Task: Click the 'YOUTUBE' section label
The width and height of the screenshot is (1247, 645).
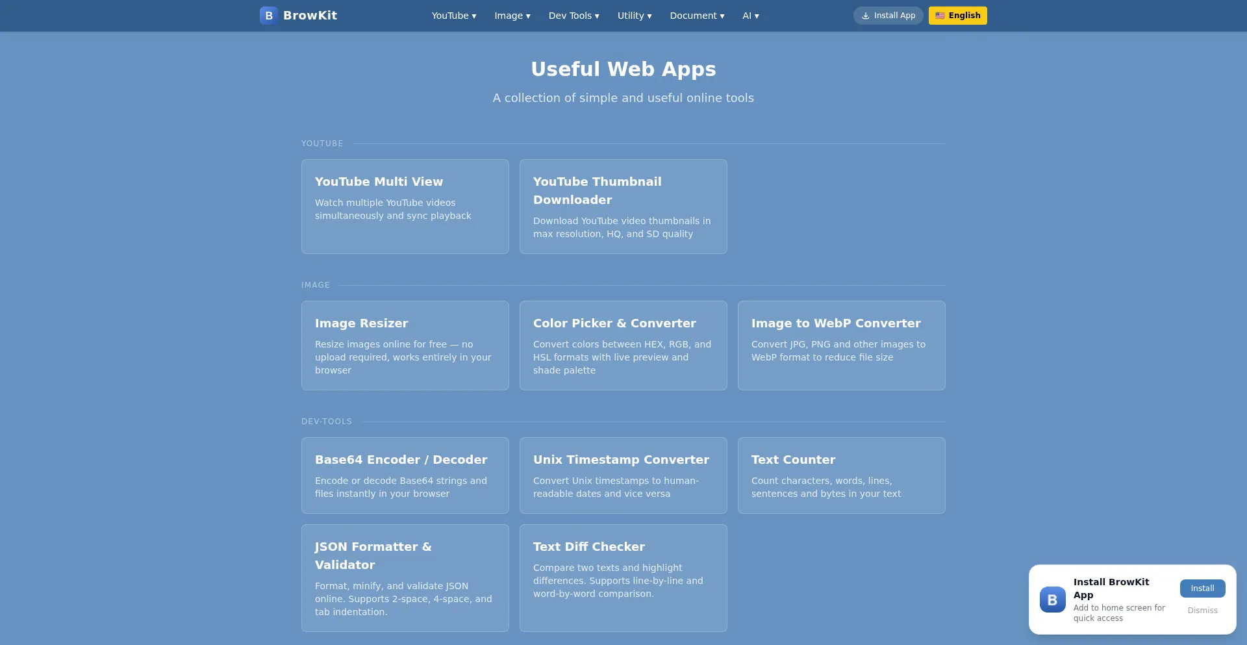Action: 322,144
